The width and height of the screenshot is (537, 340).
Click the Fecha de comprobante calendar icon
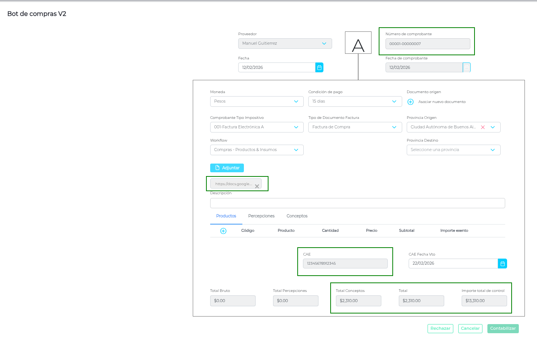467,67
